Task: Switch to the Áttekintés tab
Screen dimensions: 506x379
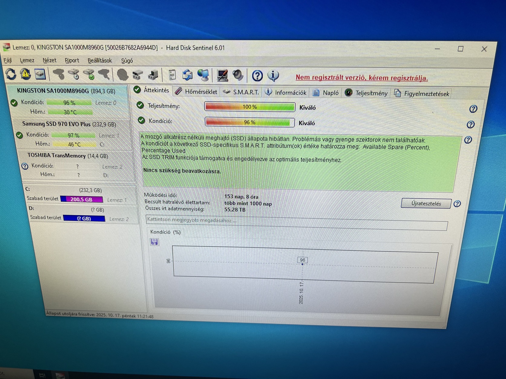Action: [152, 90]
